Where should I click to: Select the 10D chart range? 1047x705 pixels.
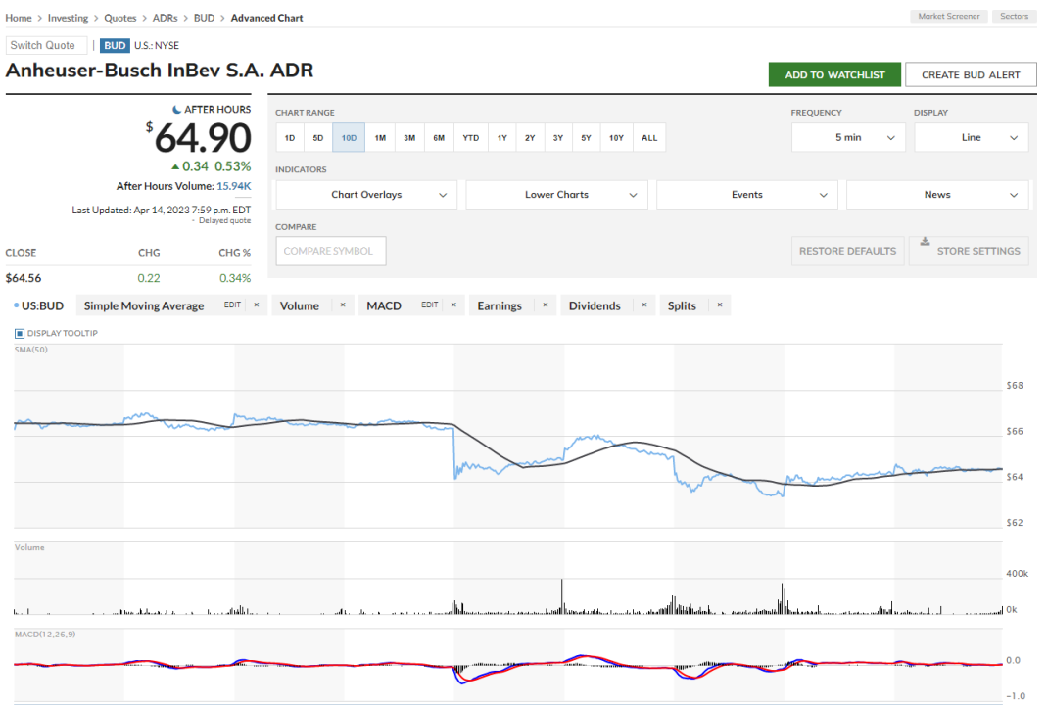349,138
